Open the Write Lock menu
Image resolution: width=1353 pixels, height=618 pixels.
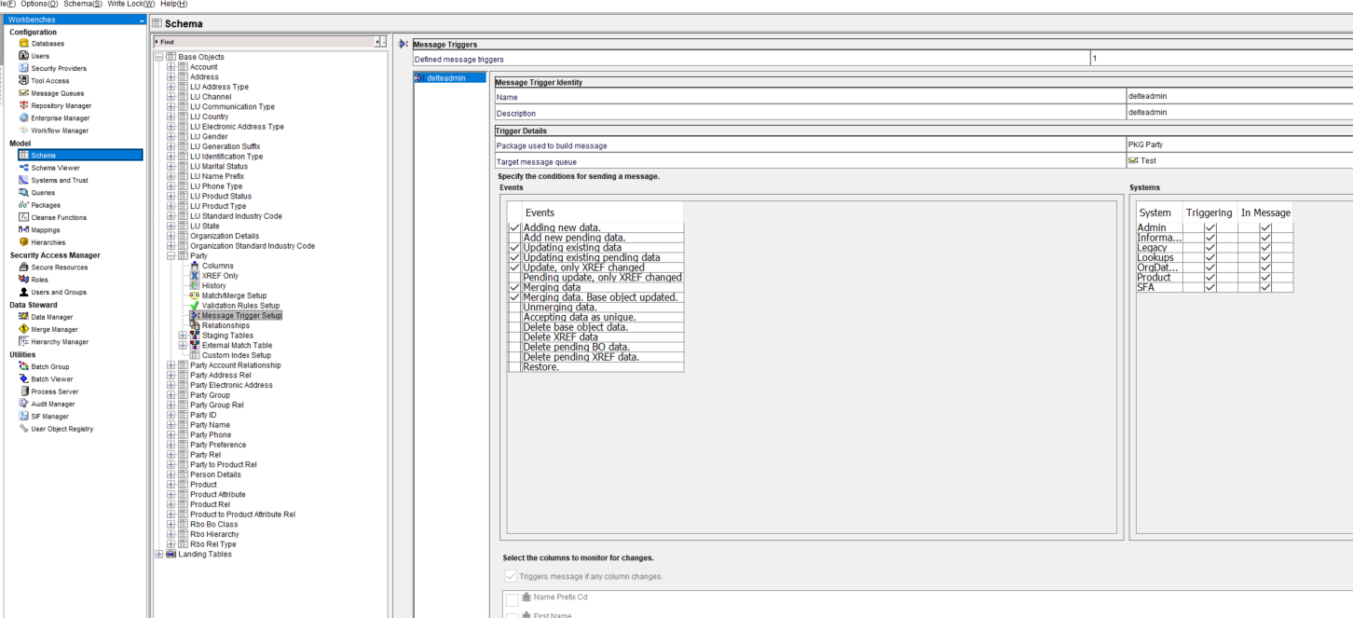[x=131, y=4]
